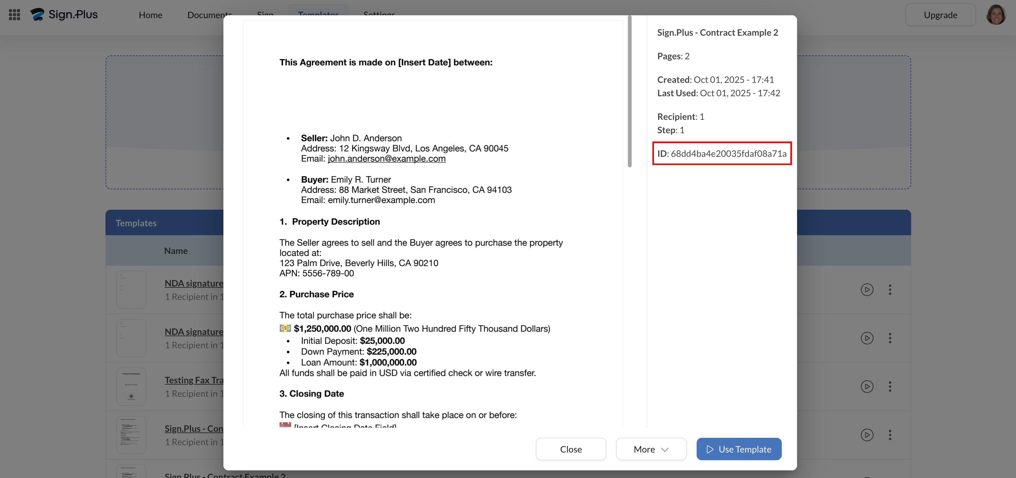Click the Seller: John D. Anderson line
The width and height of the screenshot is (1016, 478).
point(352,138)
